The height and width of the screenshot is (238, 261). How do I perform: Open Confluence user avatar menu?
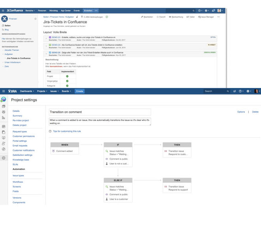pos(220,11)
